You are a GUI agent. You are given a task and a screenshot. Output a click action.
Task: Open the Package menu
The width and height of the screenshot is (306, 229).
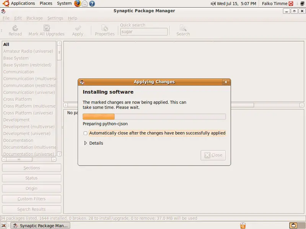tap(34, 18)
